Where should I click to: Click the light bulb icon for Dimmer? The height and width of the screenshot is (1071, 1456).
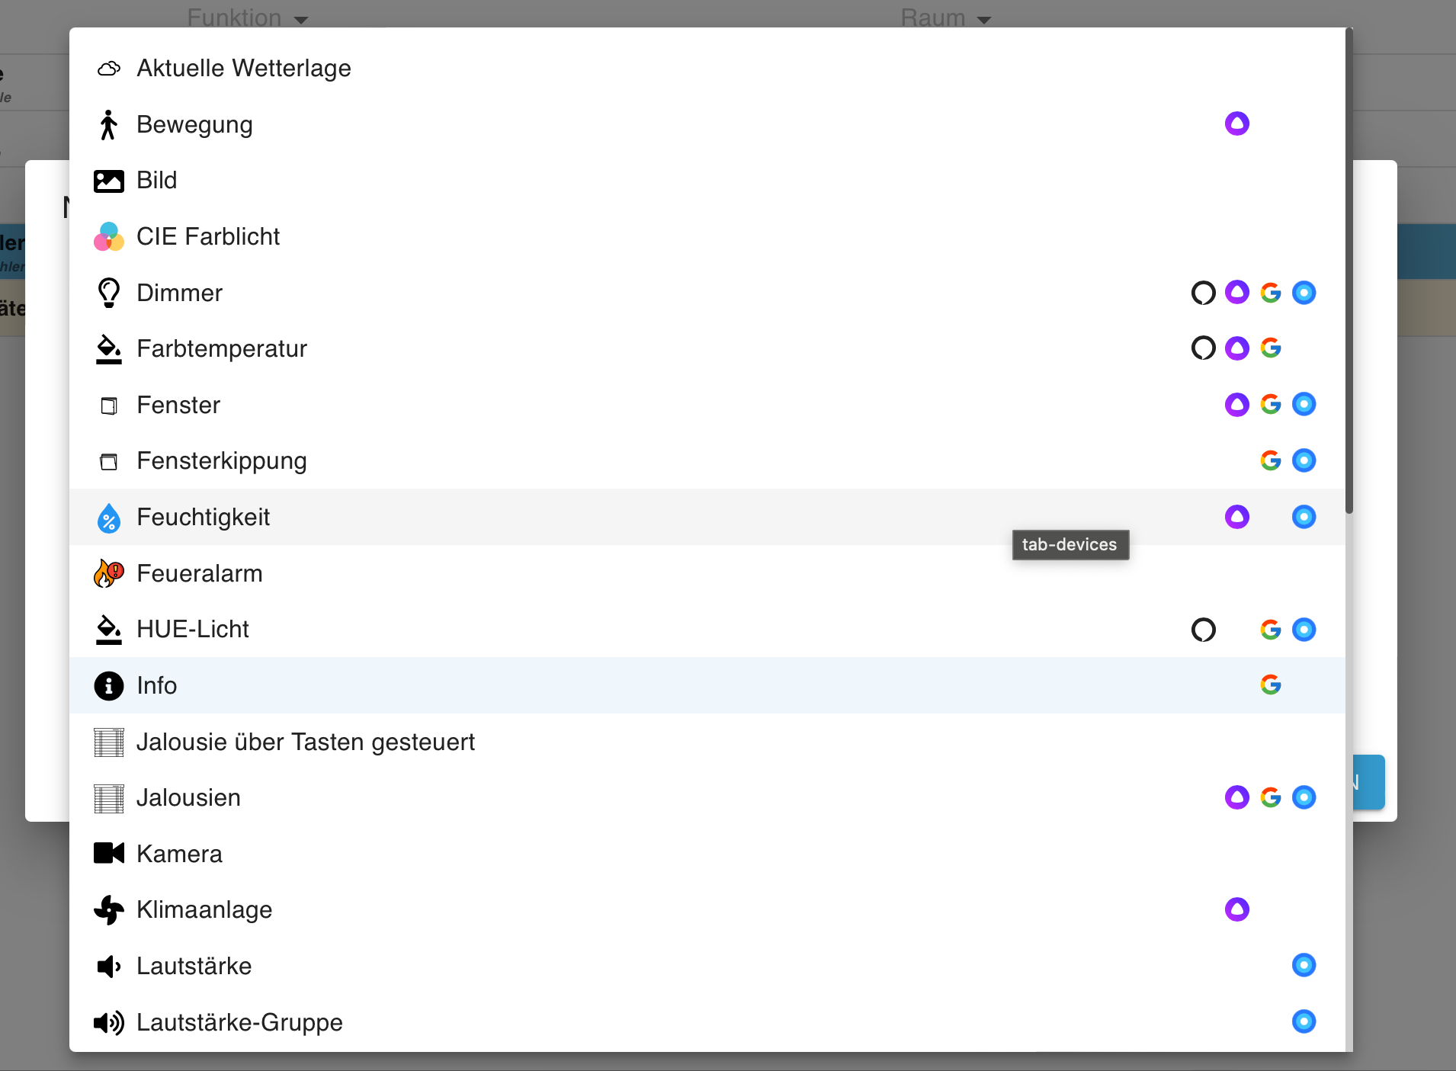[x=109, y=293]
